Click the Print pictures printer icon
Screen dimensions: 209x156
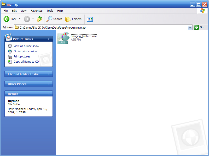tap(10, 57)
